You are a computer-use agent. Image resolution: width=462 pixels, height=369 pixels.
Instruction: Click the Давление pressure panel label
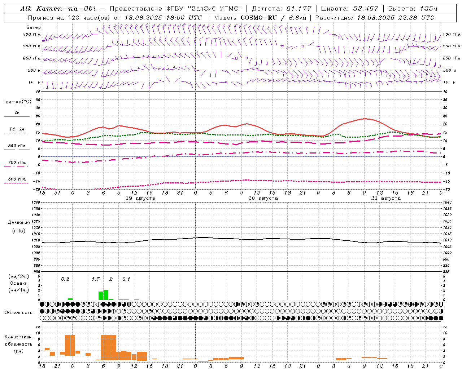pos(19,223)
